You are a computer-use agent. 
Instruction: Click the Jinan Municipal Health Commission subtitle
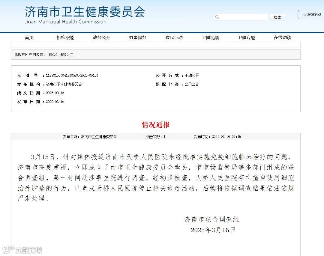tap(65, 22)
